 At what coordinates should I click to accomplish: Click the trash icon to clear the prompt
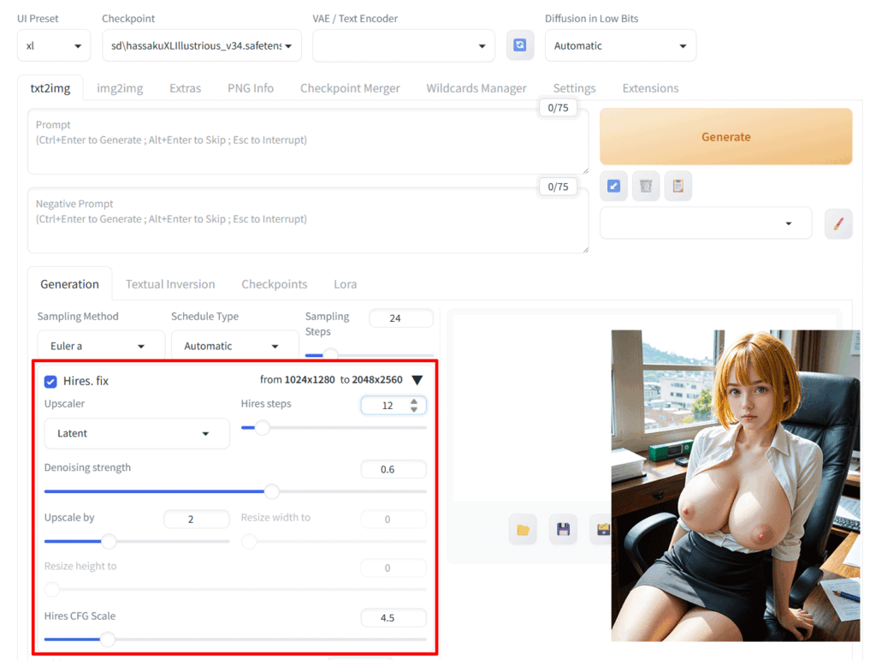pyautogui.click(x=646, y=186)
